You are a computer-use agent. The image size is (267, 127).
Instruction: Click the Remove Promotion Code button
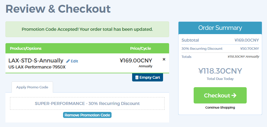[x=87, y=115]
